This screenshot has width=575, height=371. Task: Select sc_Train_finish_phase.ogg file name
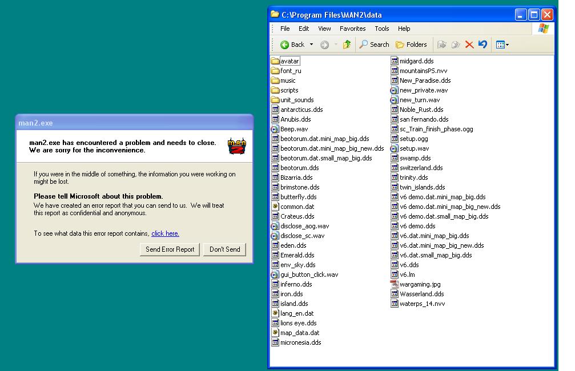[x=436, y=129]
